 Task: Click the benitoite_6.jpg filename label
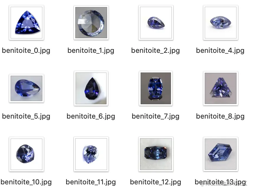pyautogui.click(x=91, y=117)
